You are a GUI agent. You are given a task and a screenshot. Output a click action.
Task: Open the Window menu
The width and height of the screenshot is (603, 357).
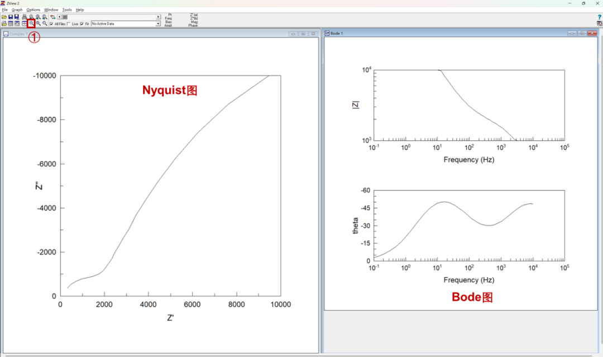click(x=51, y=9)
